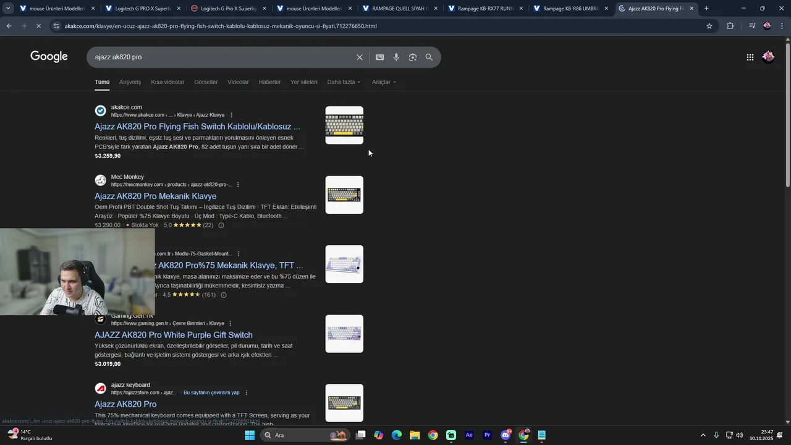Open File Explorer from the taskbar

pos(415,435)
